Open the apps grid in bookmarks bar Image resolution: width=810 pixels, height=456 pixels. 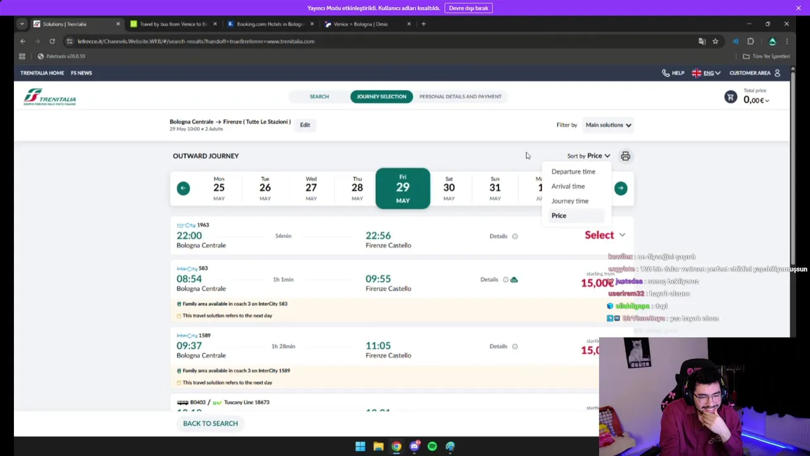(22, 56)
